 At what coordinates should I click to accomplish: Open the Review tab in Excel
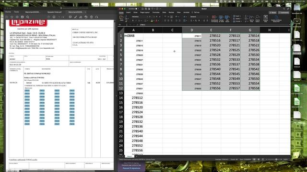tap(171, 12)
